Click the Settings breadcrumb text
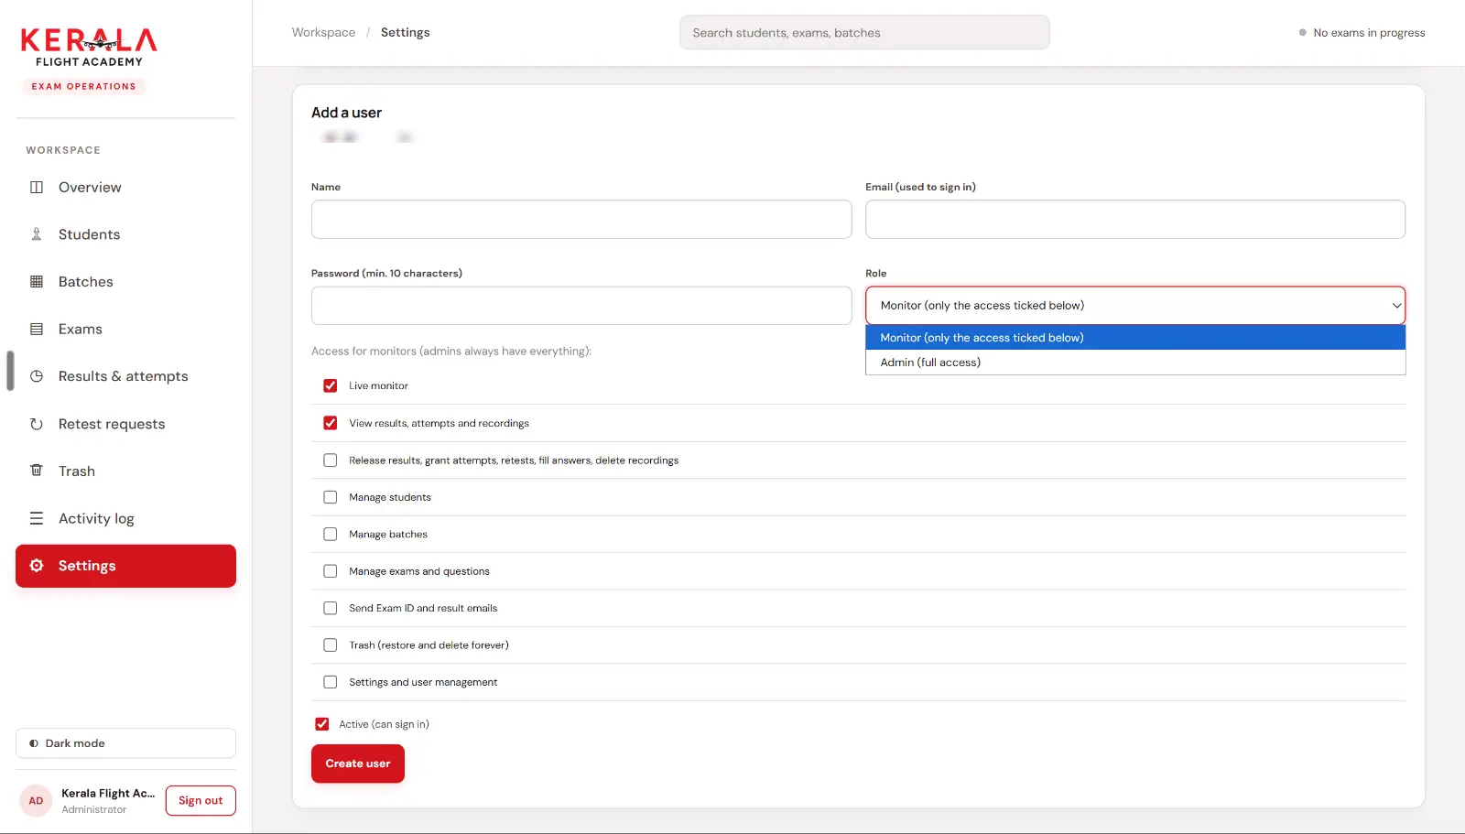 pyautogui.click(x=406, y=32)
